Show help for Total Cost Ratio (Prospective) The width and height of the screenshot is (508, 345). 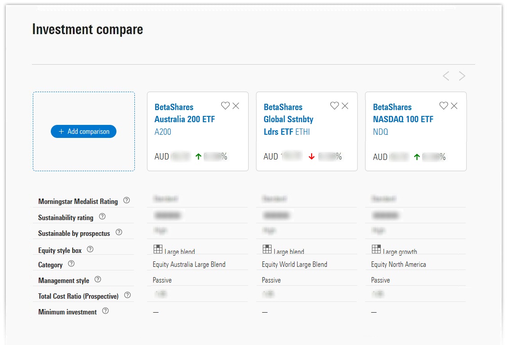127,295
